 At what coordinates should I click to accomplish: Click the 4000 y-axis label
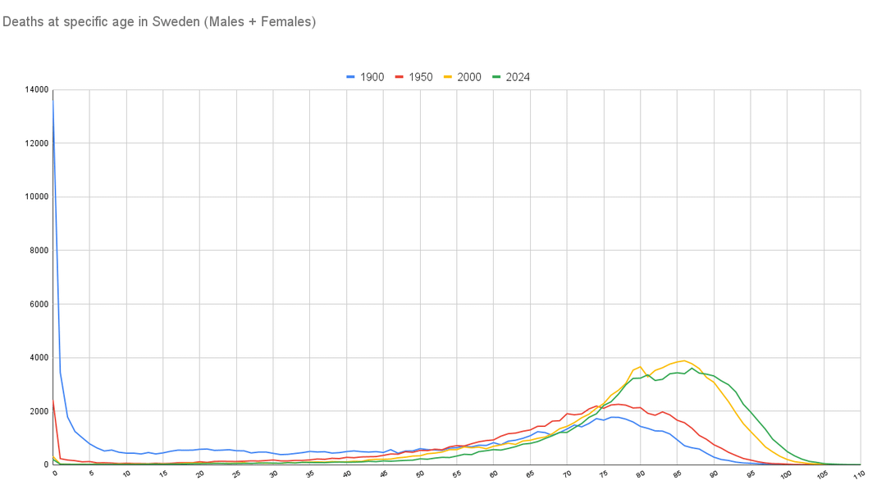click(39, 358)
